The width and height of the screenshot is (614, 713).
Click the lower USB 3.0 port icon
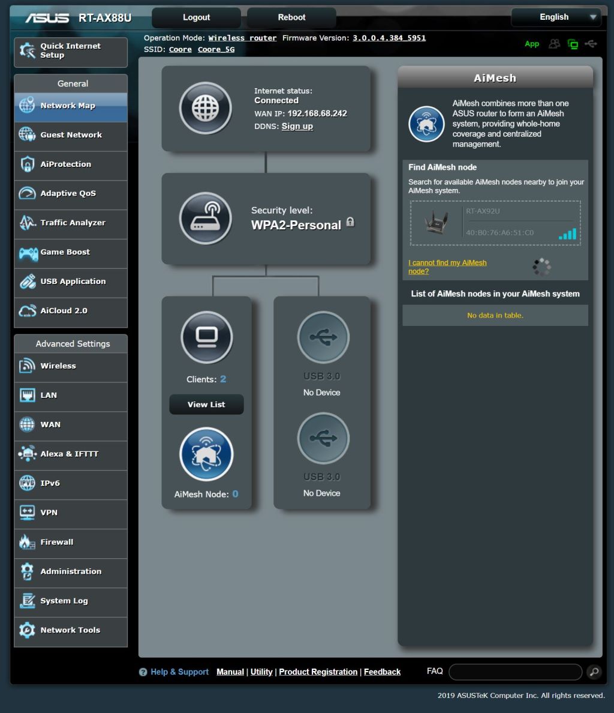click(x=323, y=438)
